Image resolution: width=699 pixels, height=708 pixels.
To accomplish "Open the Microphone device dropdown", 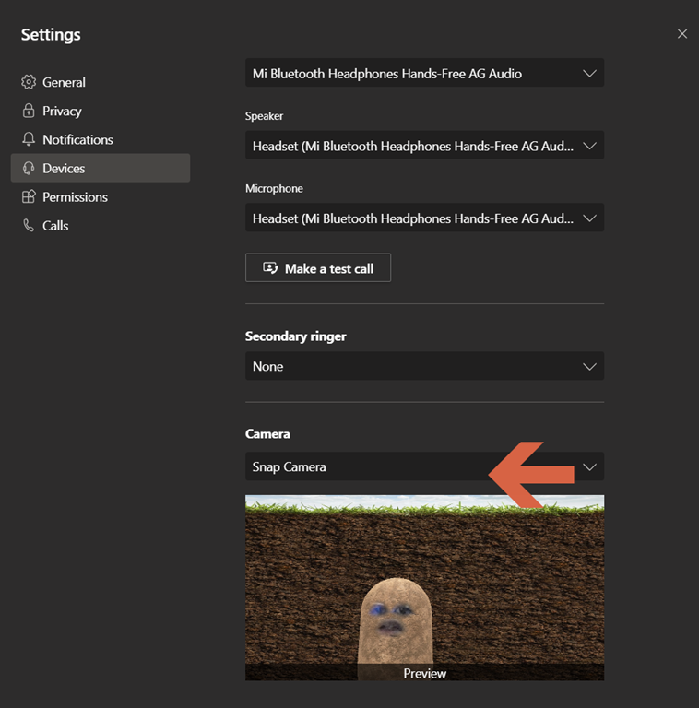I will (x=424, y=218).
